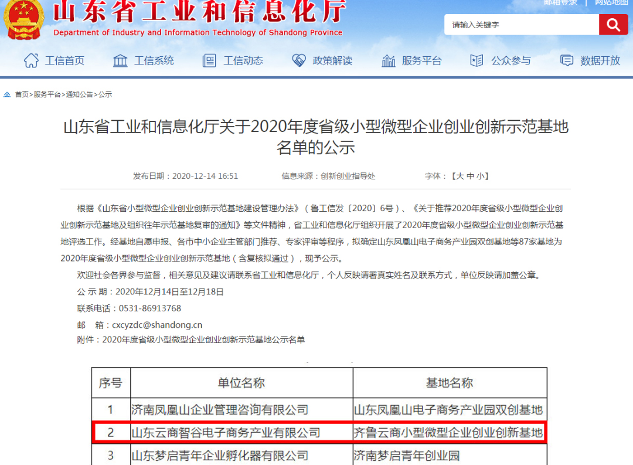The height and width of the screenshot is (465, 633).
Task: Set font size to 中
Action: point(470,176)
